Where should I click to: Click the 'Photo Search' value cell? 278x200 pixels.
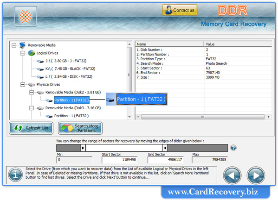[x=216, y=63]
